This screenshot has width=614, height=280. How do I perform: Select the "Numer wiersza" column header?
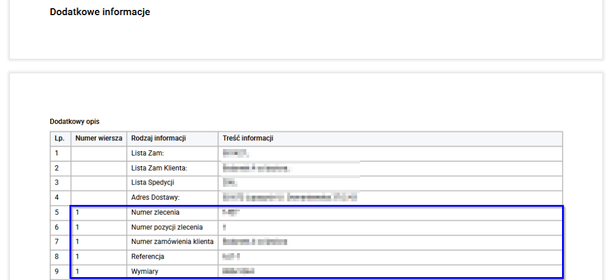click(x=99, y=139)
